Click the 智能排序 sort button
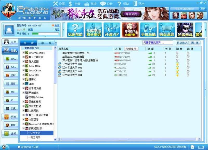The image size is (208, 150). pyautogui.click(x=131, y=49)
